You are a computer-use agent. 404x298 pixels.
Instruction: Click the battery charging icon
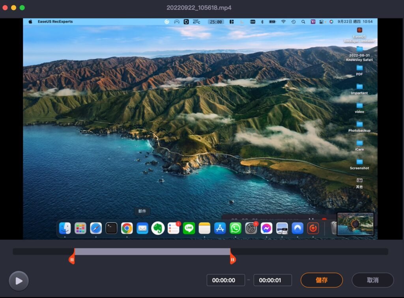point(272,22)
